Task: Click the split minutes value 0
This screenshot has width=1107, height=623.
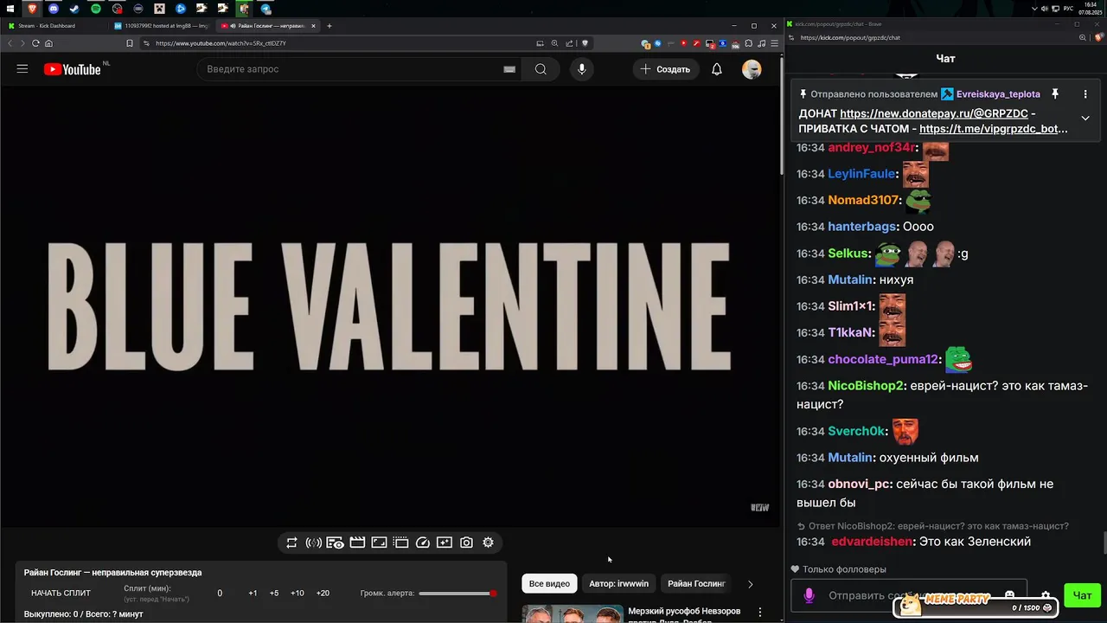Action: (220, 593)
